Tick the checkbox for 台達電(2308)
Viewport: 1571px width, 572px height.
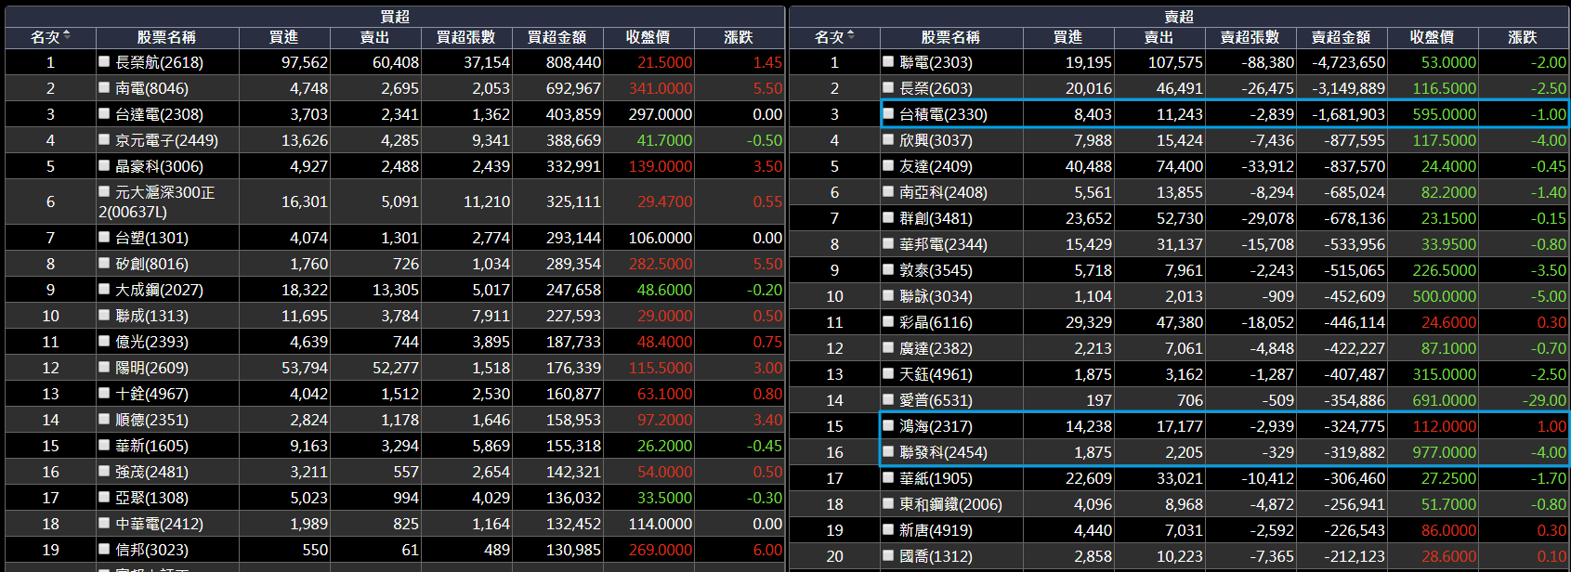(104, 114)
